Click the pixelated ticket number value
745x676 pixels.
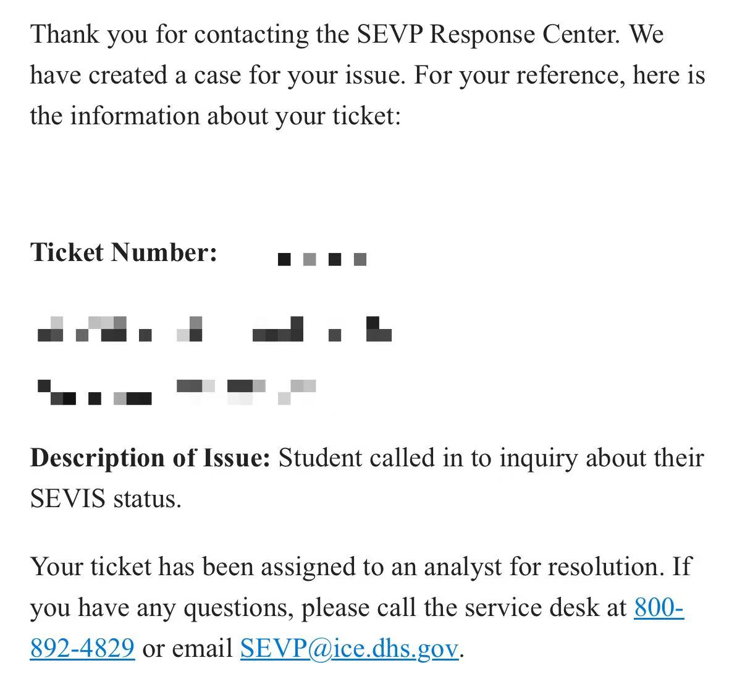coord(322,259)
